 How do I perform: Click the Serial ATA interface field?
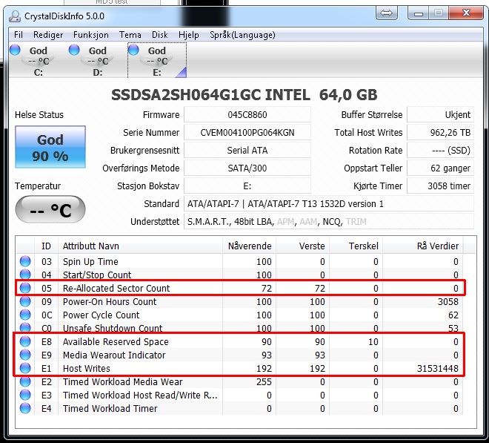[x=247, y=151]
